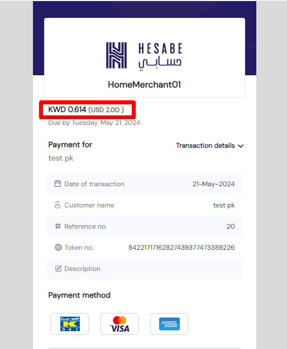Click the Payment method heading
This screenshot has height=349, width=287.
[x=79, y=295]
